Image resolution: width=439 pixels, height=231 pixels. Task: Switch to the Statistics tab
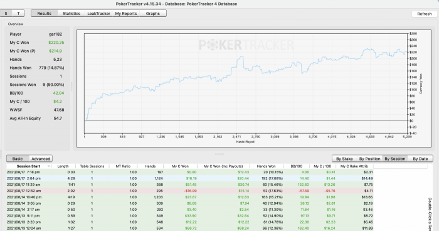pos(71,13)
